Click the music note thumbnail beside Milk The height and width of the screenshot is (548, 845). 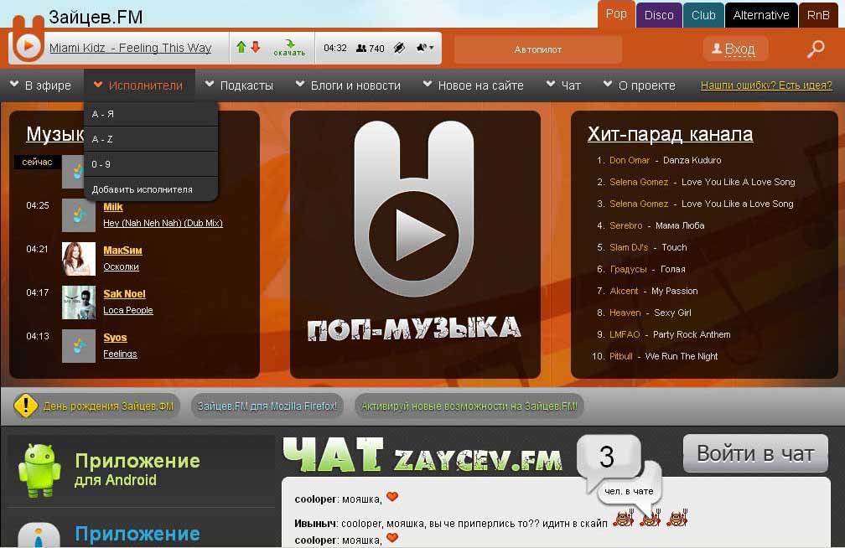click(x=79, y=215)
